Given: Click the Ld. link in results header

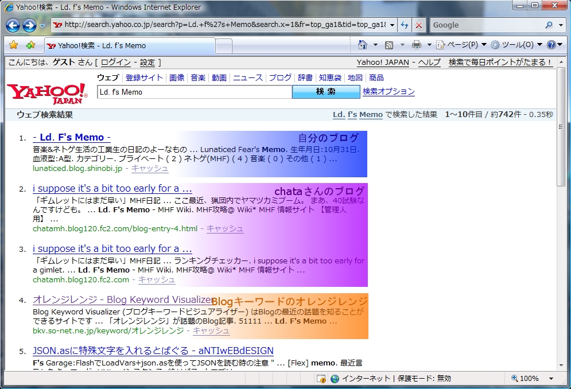Looking at the screenshot, I should 339,115.
